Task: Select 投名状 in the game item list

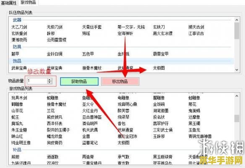Action: click(x=159, y=117)
